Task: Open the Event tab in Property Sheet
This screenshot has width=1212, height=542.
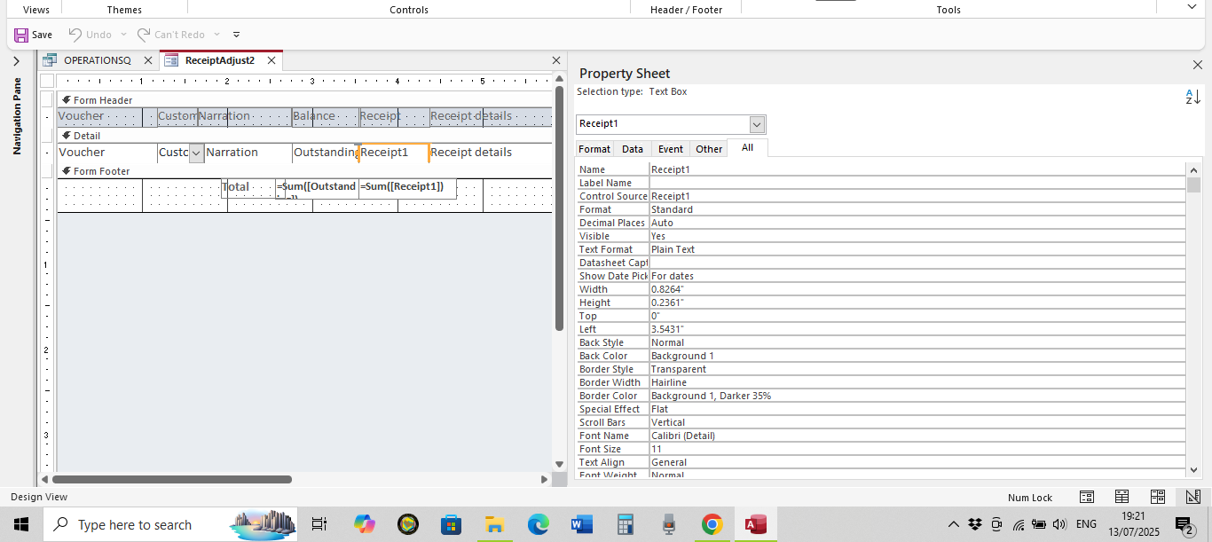Action: tap(670, 149)
